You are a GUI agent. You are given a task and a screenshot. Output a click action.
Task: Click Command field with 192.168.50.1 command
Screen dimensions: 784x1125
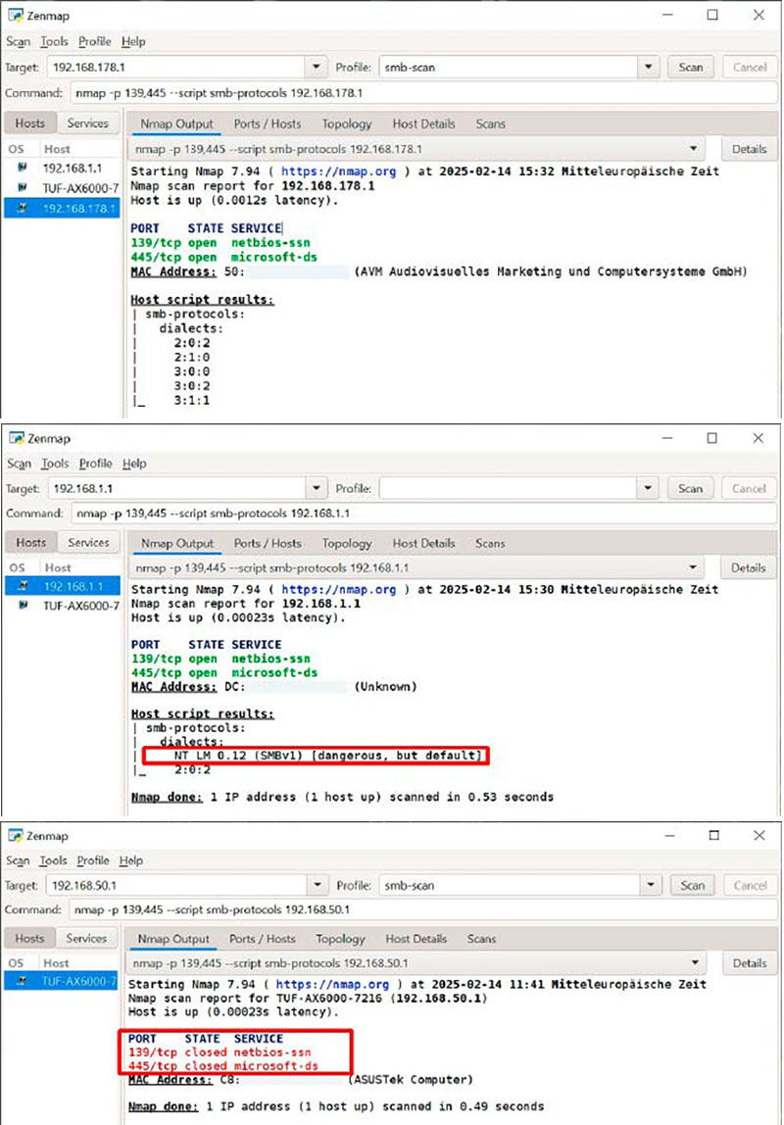(423, 909)
